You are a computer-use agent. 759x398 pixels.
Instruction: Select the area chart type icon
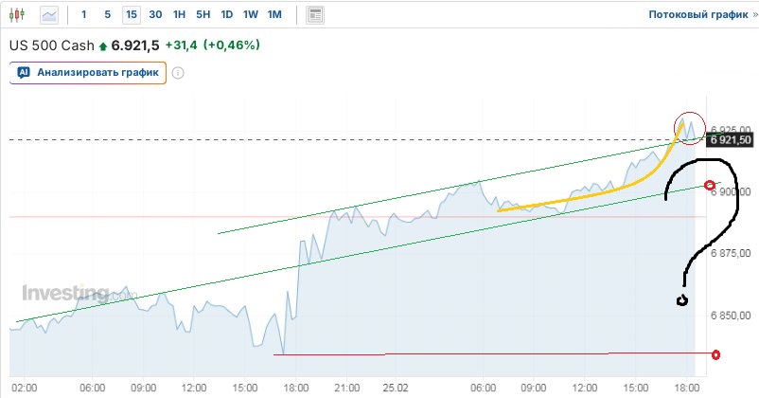click(49, 14)
